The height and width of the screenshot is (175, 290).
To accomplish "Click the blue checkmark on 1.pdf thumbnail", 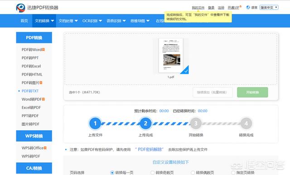I will 185,70.
